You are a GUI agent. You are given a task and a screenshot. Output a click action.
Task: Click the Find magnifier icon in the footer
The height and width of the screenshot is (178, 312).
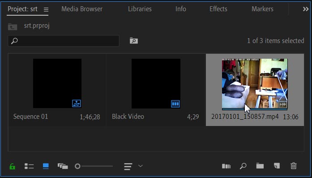click(243, 166)
